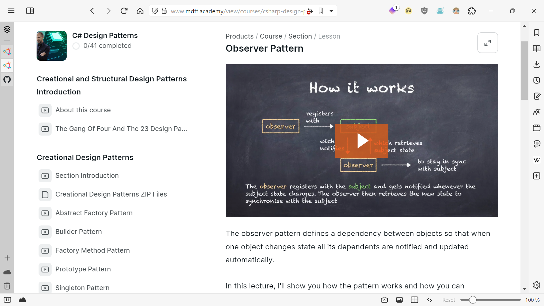
Task: Open the Downloads panel icon
Action: click(x=536, y=64)
